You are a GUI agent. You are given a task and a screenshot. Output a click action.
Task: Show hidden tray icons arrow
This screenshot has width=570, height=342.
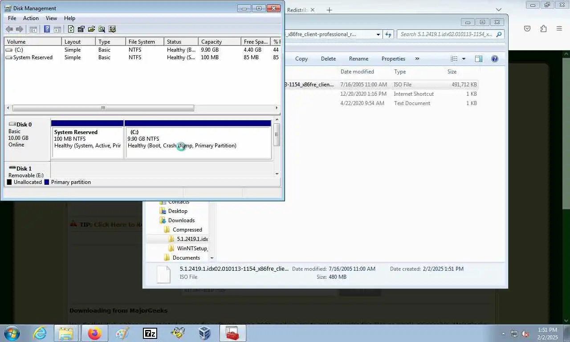click(504, 334)
